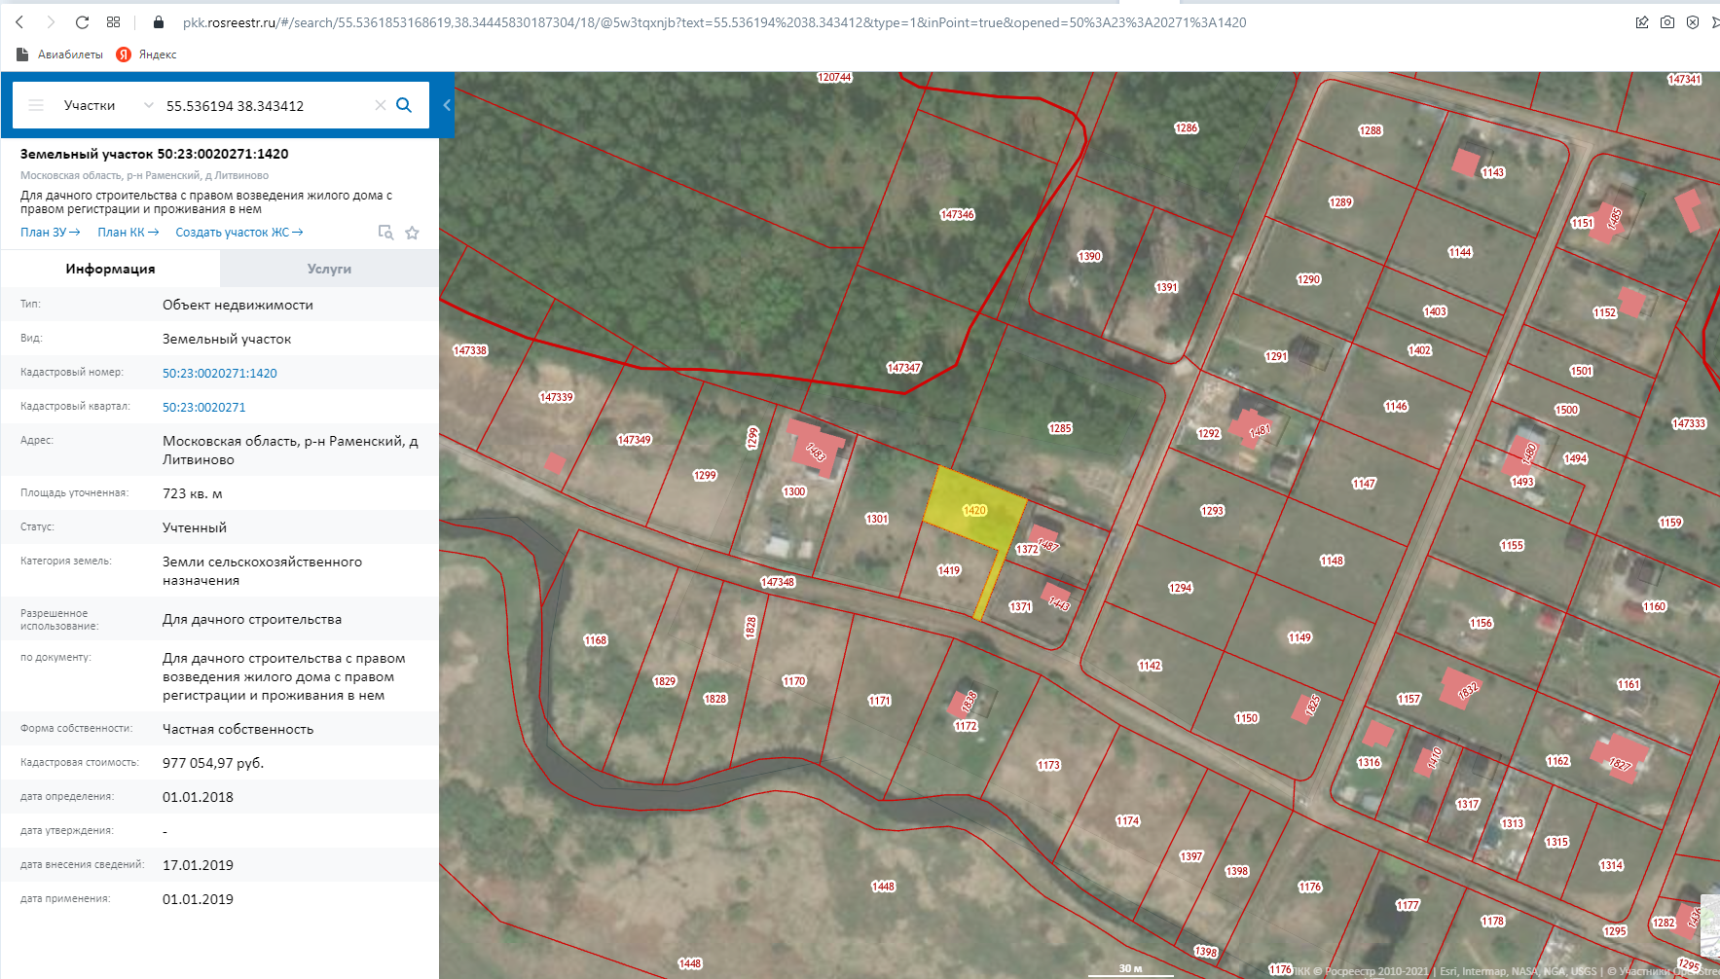This screenshot has height=979, width=1720.
Task: Clear the coordinates with the X icon
Action: pos(381,105)
